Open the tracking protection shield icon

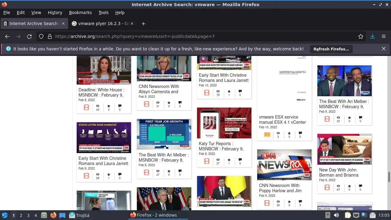(41, 36)
